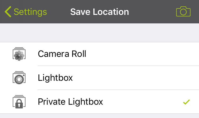Click the Lightbox camera shutter icon

pos(19,78)
